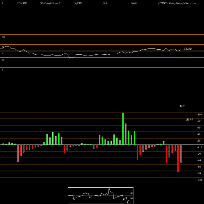Click the RSI 100 level label
The height and width of the screenshot is (204, 204).
coord(4,37)
